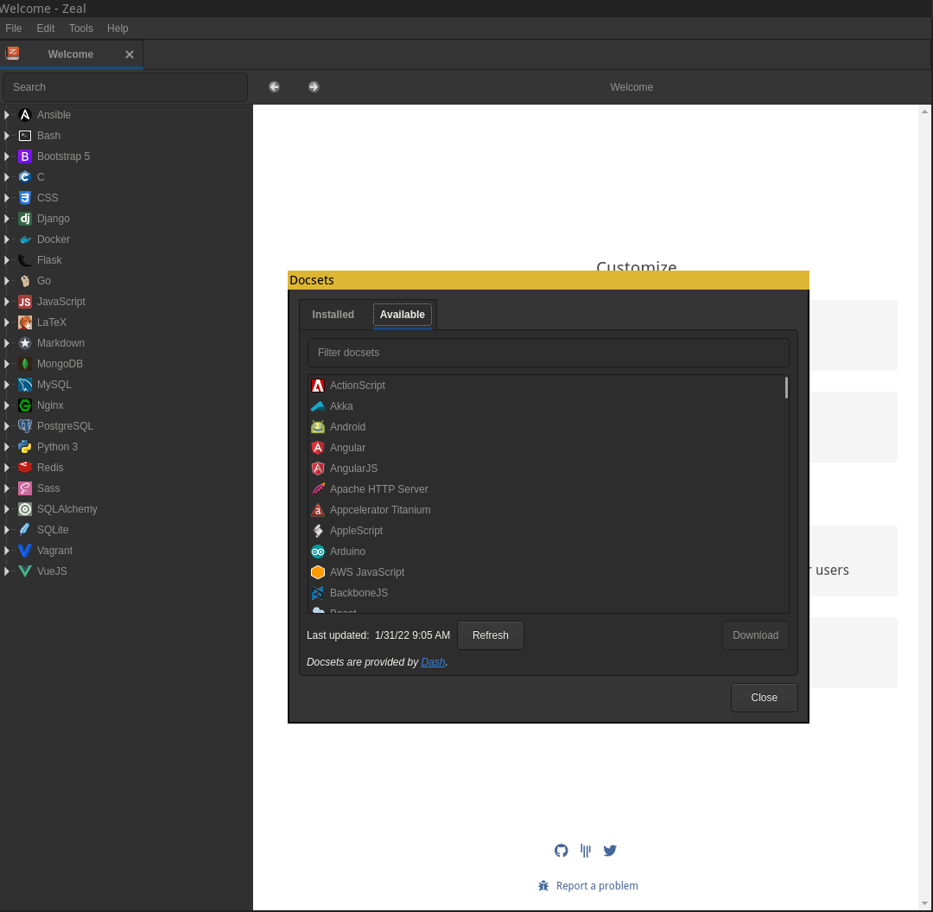The height and width of the screenshot is (912, 933).
Task: Click the GitHub icon on welcome page
Action: pyautogui.click(x=562, y=851)
